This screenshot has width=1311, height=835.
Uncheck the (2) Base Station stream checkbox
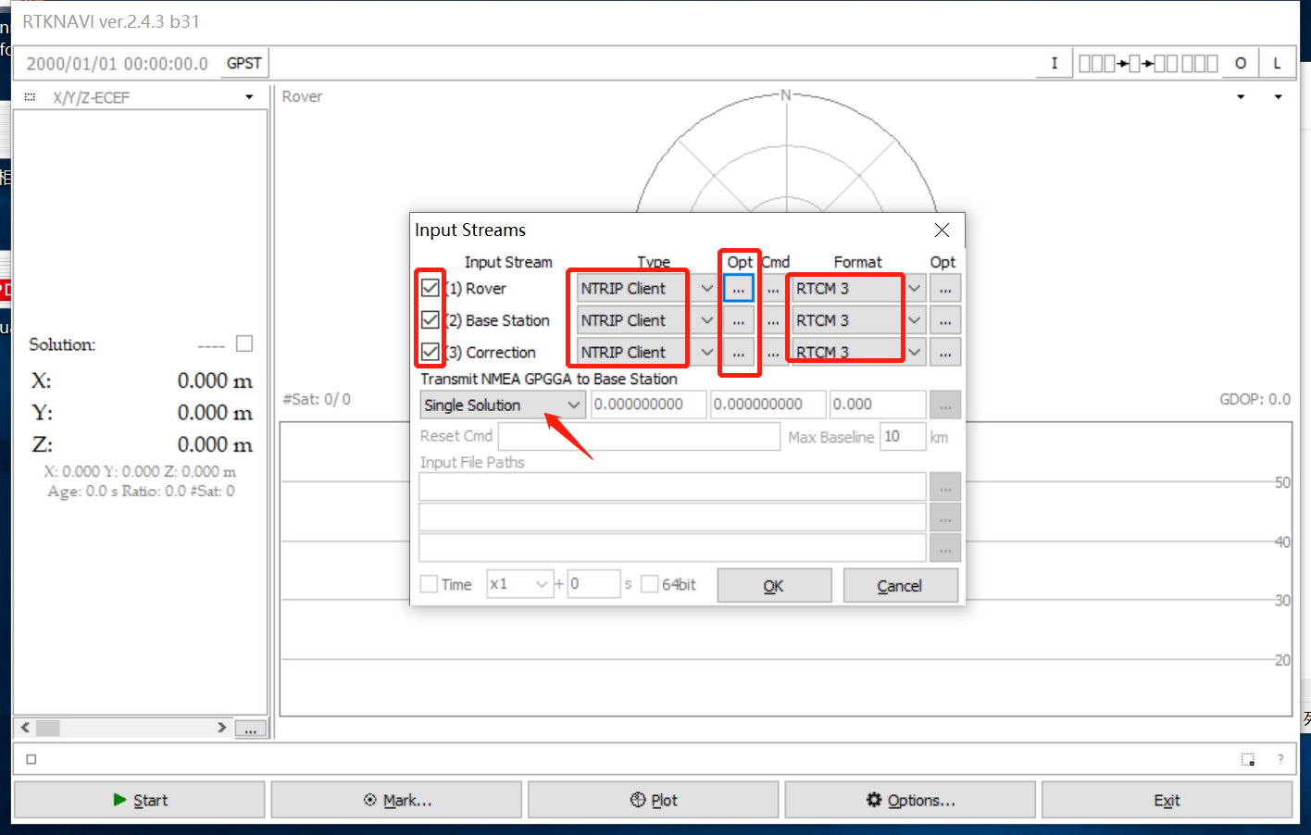coord(430,320)
